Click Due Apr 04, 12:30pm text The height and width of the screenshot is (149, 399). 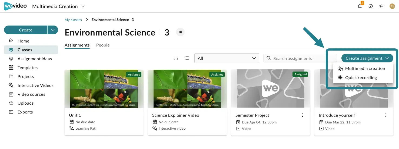click(x=259, y=122)
